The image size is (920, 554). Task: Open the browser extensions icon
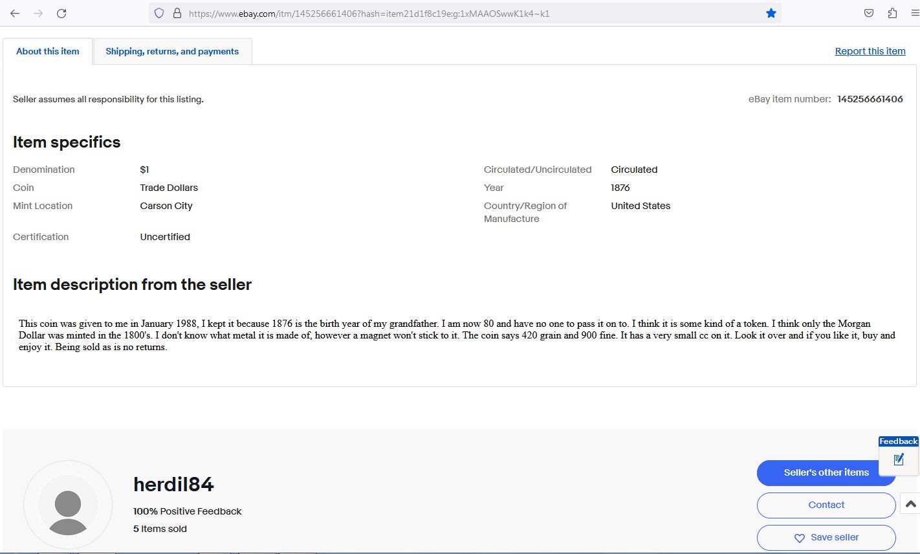tap(892, 13)
